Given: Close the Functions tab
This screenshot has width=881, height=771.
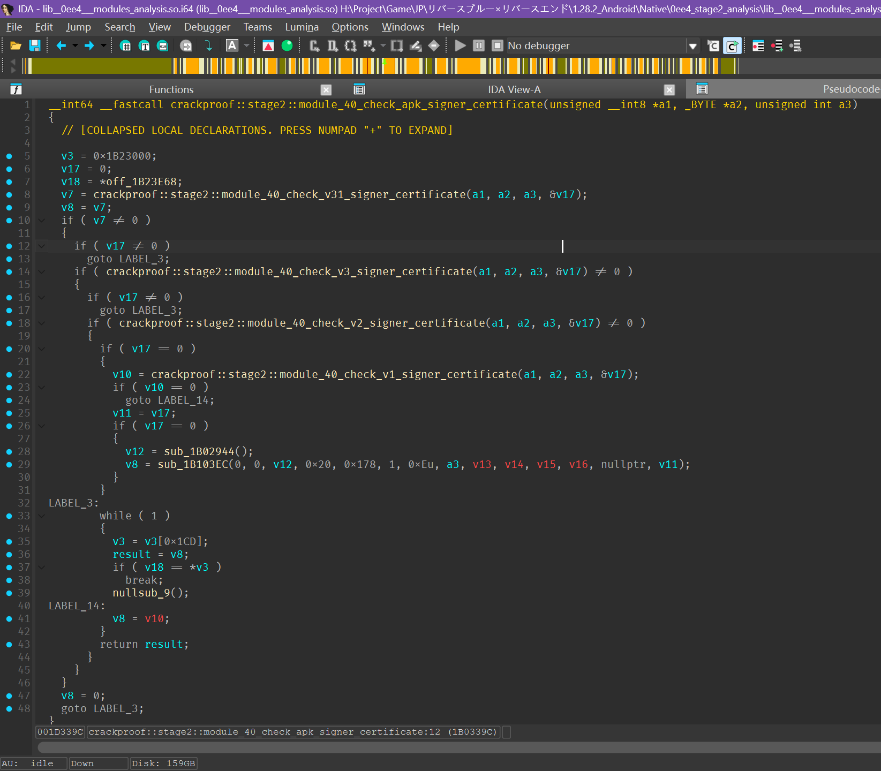Looking at the screenshot, I should (326, 90).
